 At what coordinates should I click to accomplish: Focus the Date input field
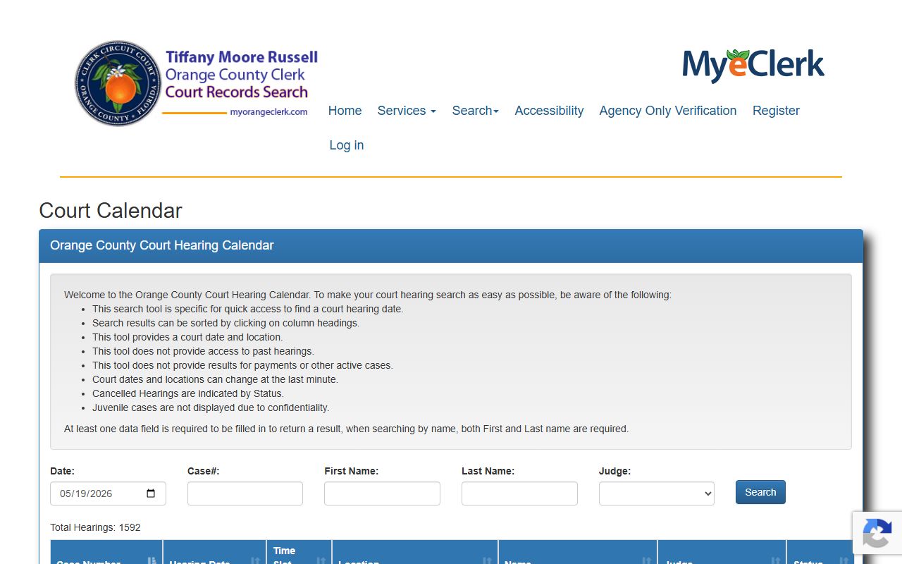108,493
